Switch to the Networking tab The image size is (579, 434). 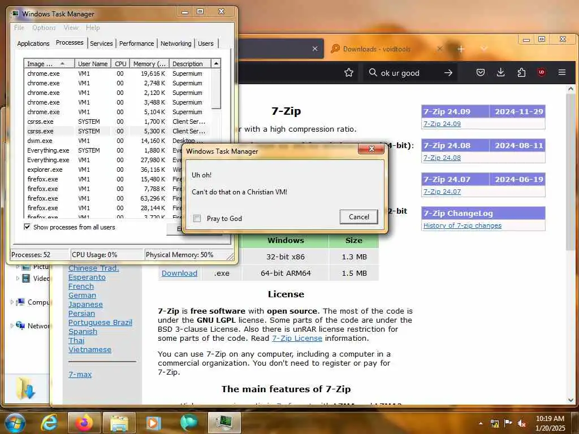point(176,44)
